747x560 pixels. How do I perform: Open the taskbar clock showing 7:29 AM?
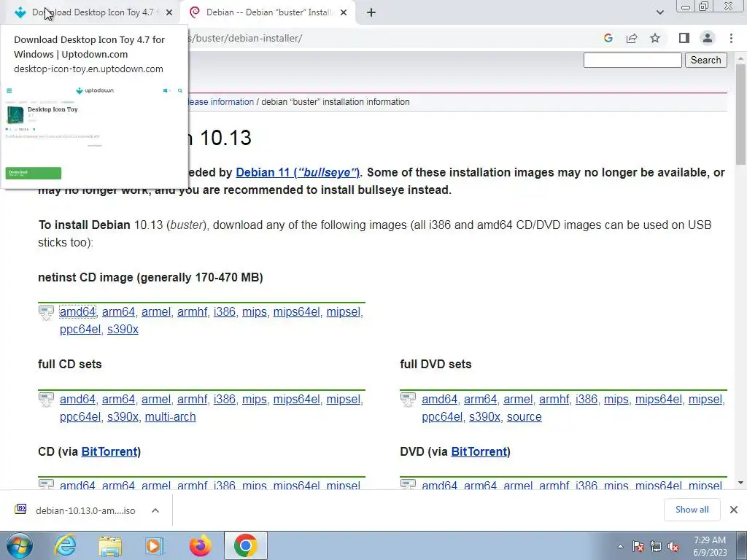710,546
